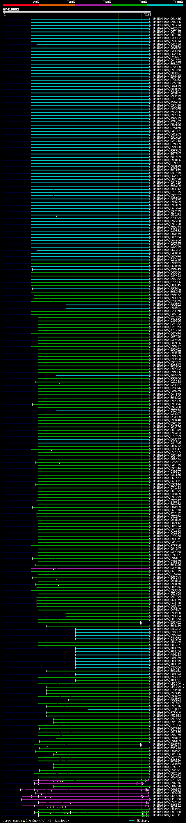This screenshot has height=823, width=186.
Task: Open hit UniRef100_P42067 label
Action: tap(167, 29)
